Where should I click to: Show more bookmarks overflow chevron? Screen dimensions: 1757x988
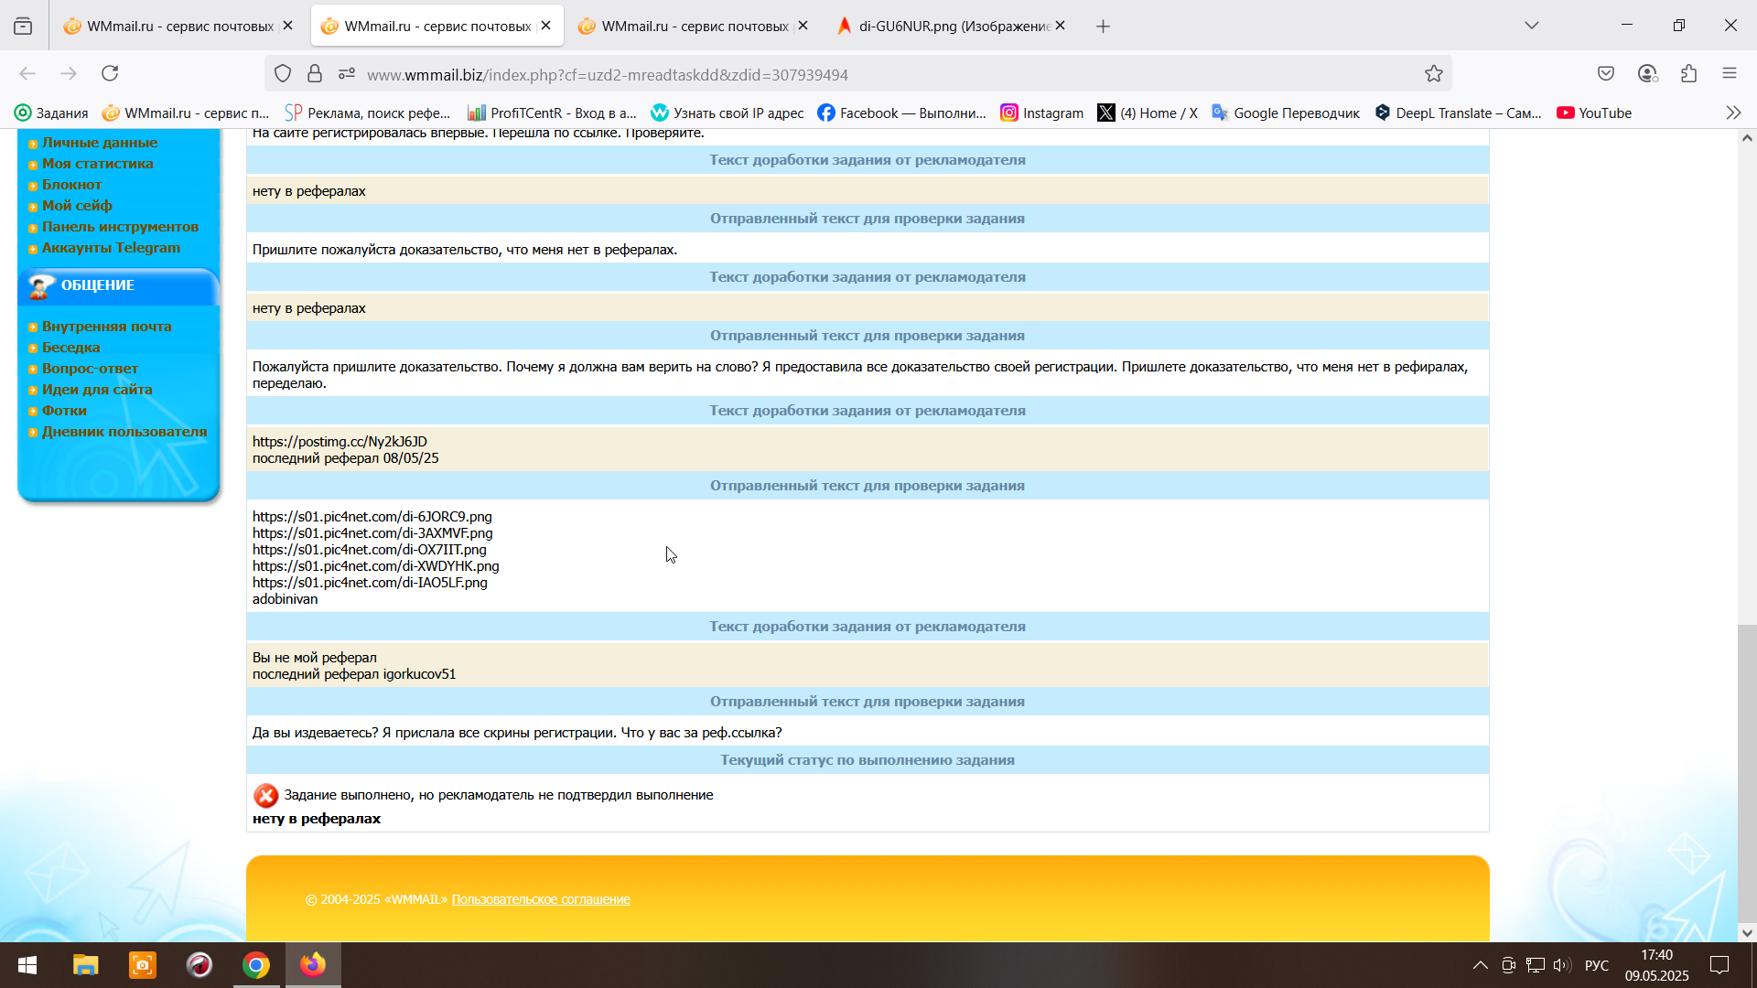point(1733,113)
